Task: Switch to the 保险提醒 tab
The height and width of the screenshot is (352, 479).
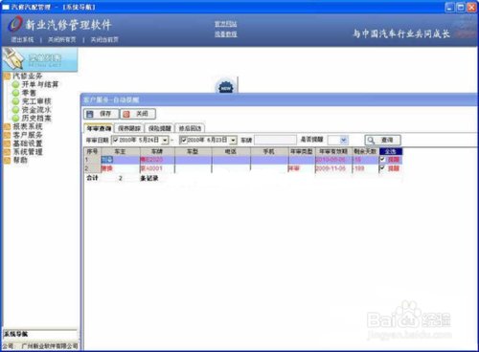Action: (x=159, y=128)
